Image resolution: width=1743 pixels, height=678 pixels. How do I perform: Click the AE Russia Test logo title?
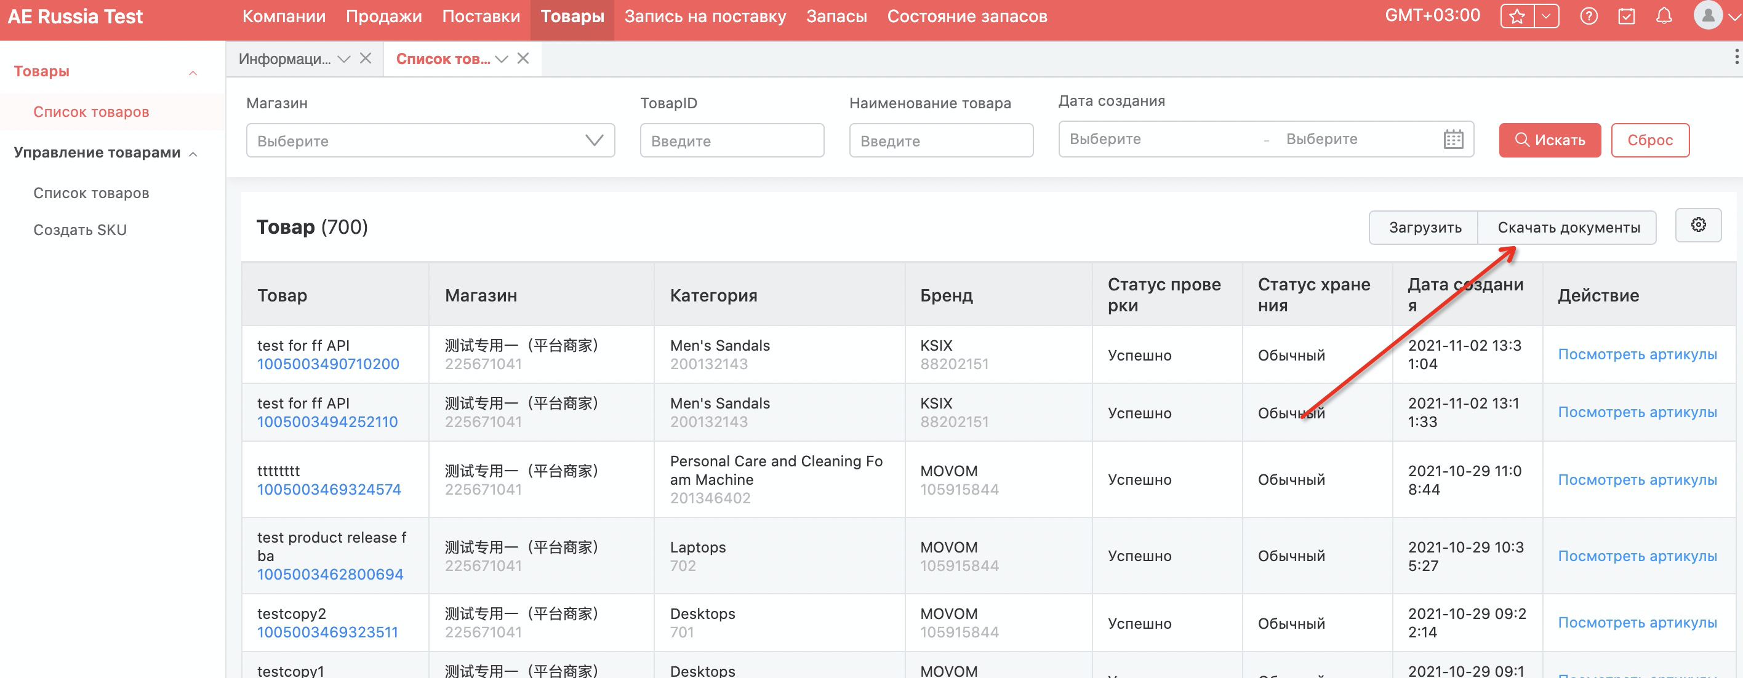pyautogui.click(x=75, y=16)
